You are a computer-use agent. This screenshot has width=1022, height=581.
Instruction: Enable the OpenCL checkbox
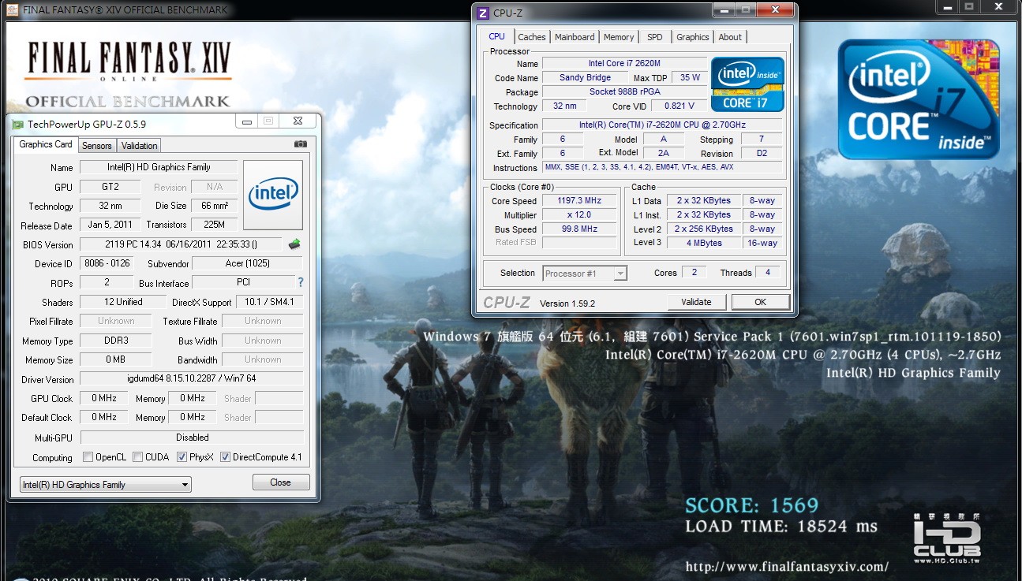tap(88, 457)
